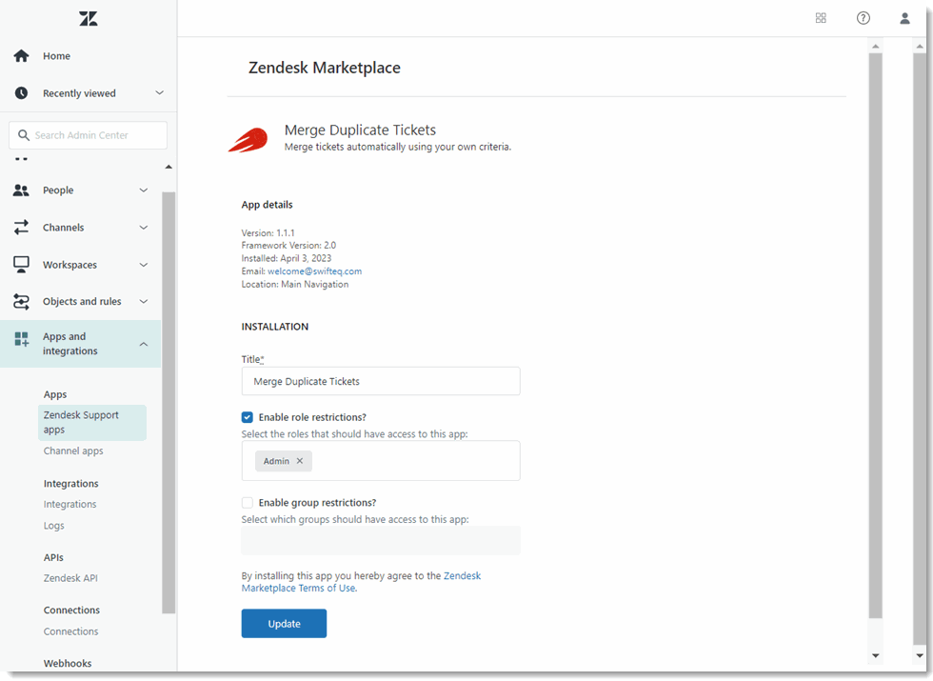
Task: Click the People icon in sidebar
Action: pyautogui.click(x=21, y=190)
